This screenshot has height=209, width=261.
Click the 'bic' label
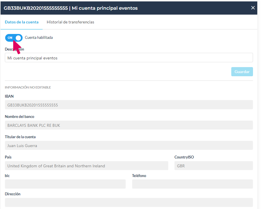(x=7, y=176)
